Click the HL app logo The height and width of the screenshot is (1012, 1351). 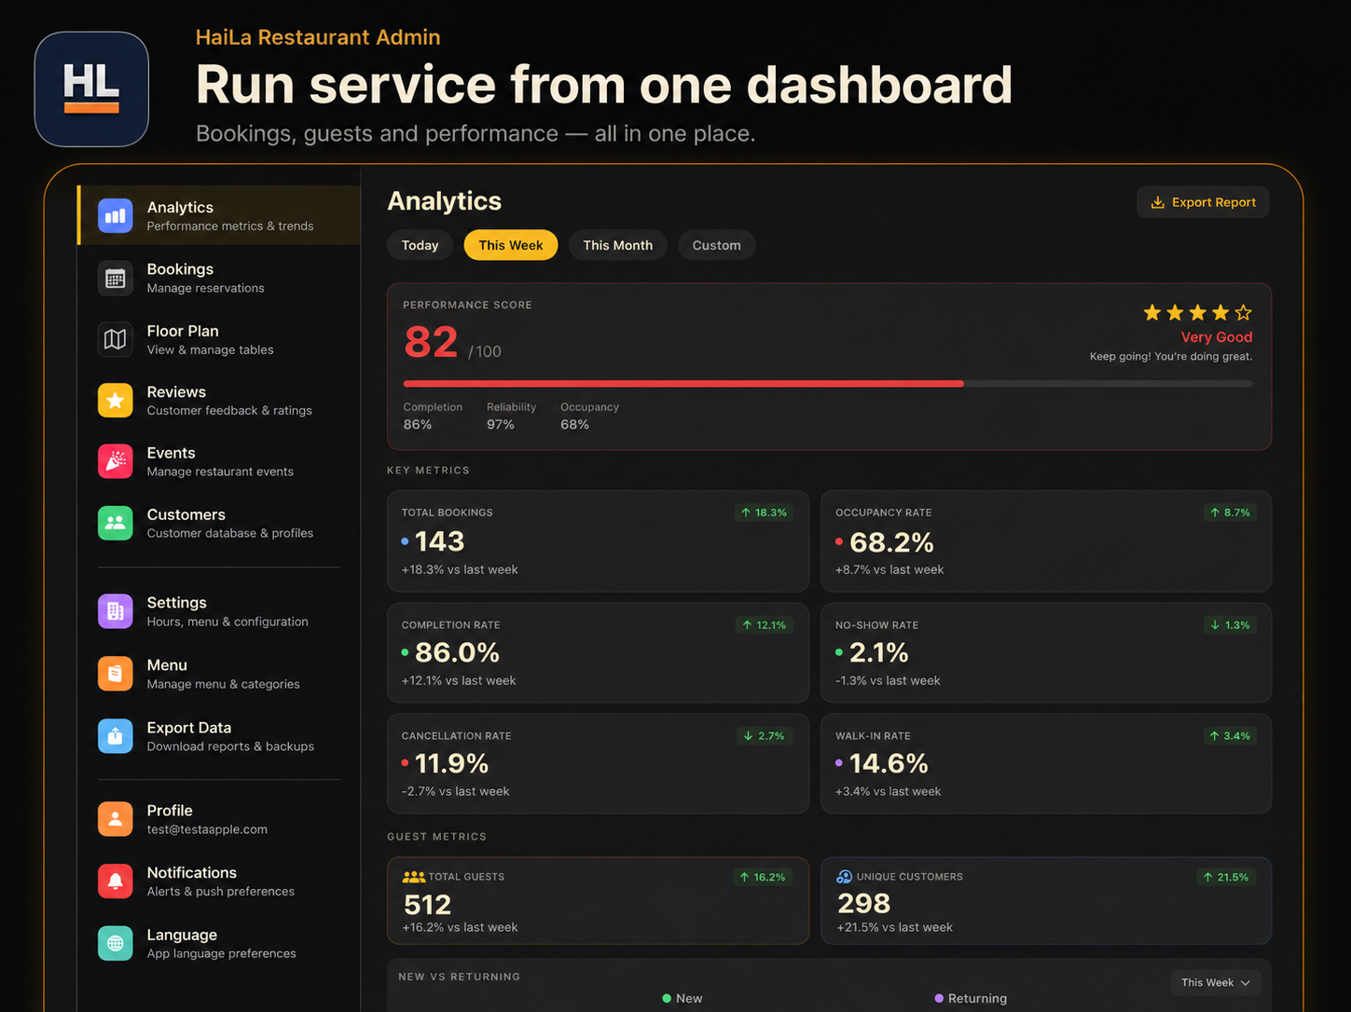coord(91,89)
